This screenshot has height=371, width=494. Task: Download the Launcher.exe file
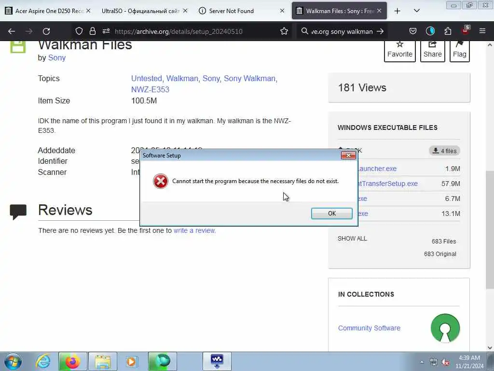(x=377, y=169)
